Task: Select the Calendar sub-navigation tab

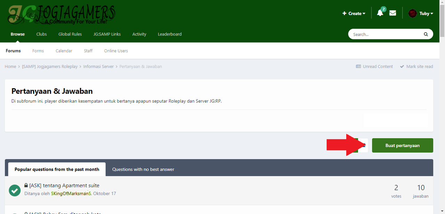Action: (64, 51)
